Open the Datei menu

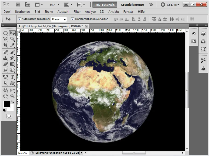(7, 12)
